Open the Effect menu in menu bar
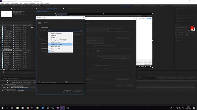This screenshot has width=197, height=110. tap(26, 3)
